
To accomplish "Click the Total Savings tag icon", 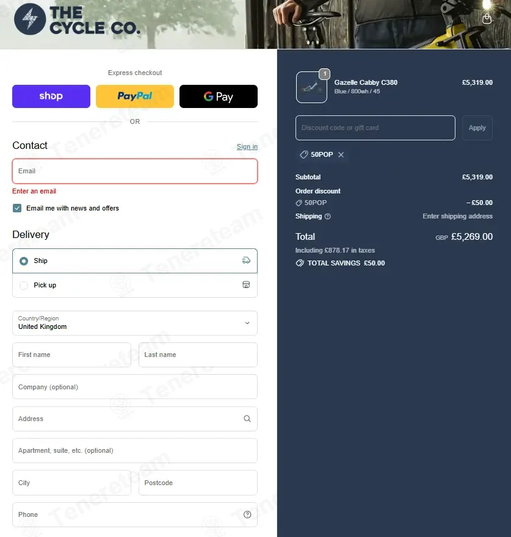I will [300, 263].
